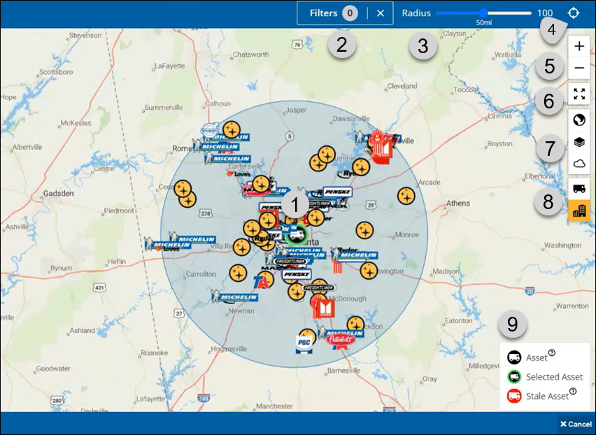Open the map layers control

pos(579,142)
